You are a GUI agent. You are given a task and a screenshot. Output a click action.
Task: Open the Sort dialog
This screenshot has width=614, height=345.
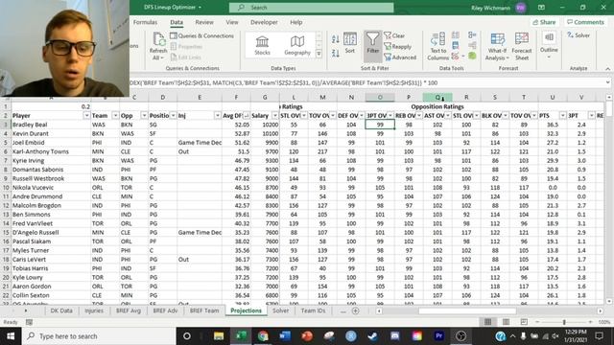point(349,43)
